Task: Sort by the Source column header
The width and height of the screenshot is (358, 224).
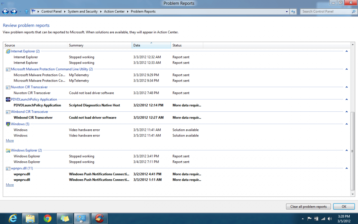Action: (x=35, y=45)
